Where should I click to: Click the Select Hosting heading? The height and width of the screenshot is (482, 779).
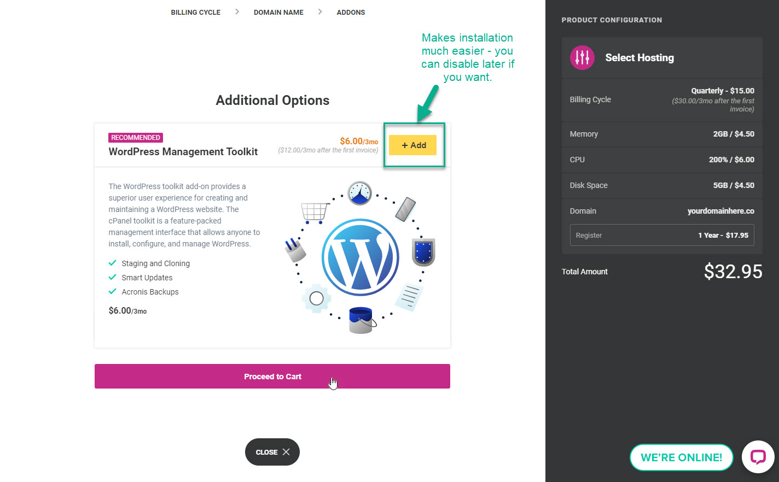coord(640,57)
